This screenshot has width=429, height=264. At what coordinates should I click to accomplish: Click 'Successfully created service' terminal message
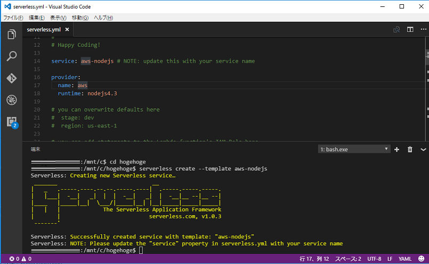(x=162, y=237)
